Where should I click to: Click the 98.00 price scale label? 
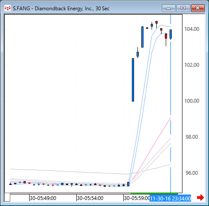coord(192,137)
